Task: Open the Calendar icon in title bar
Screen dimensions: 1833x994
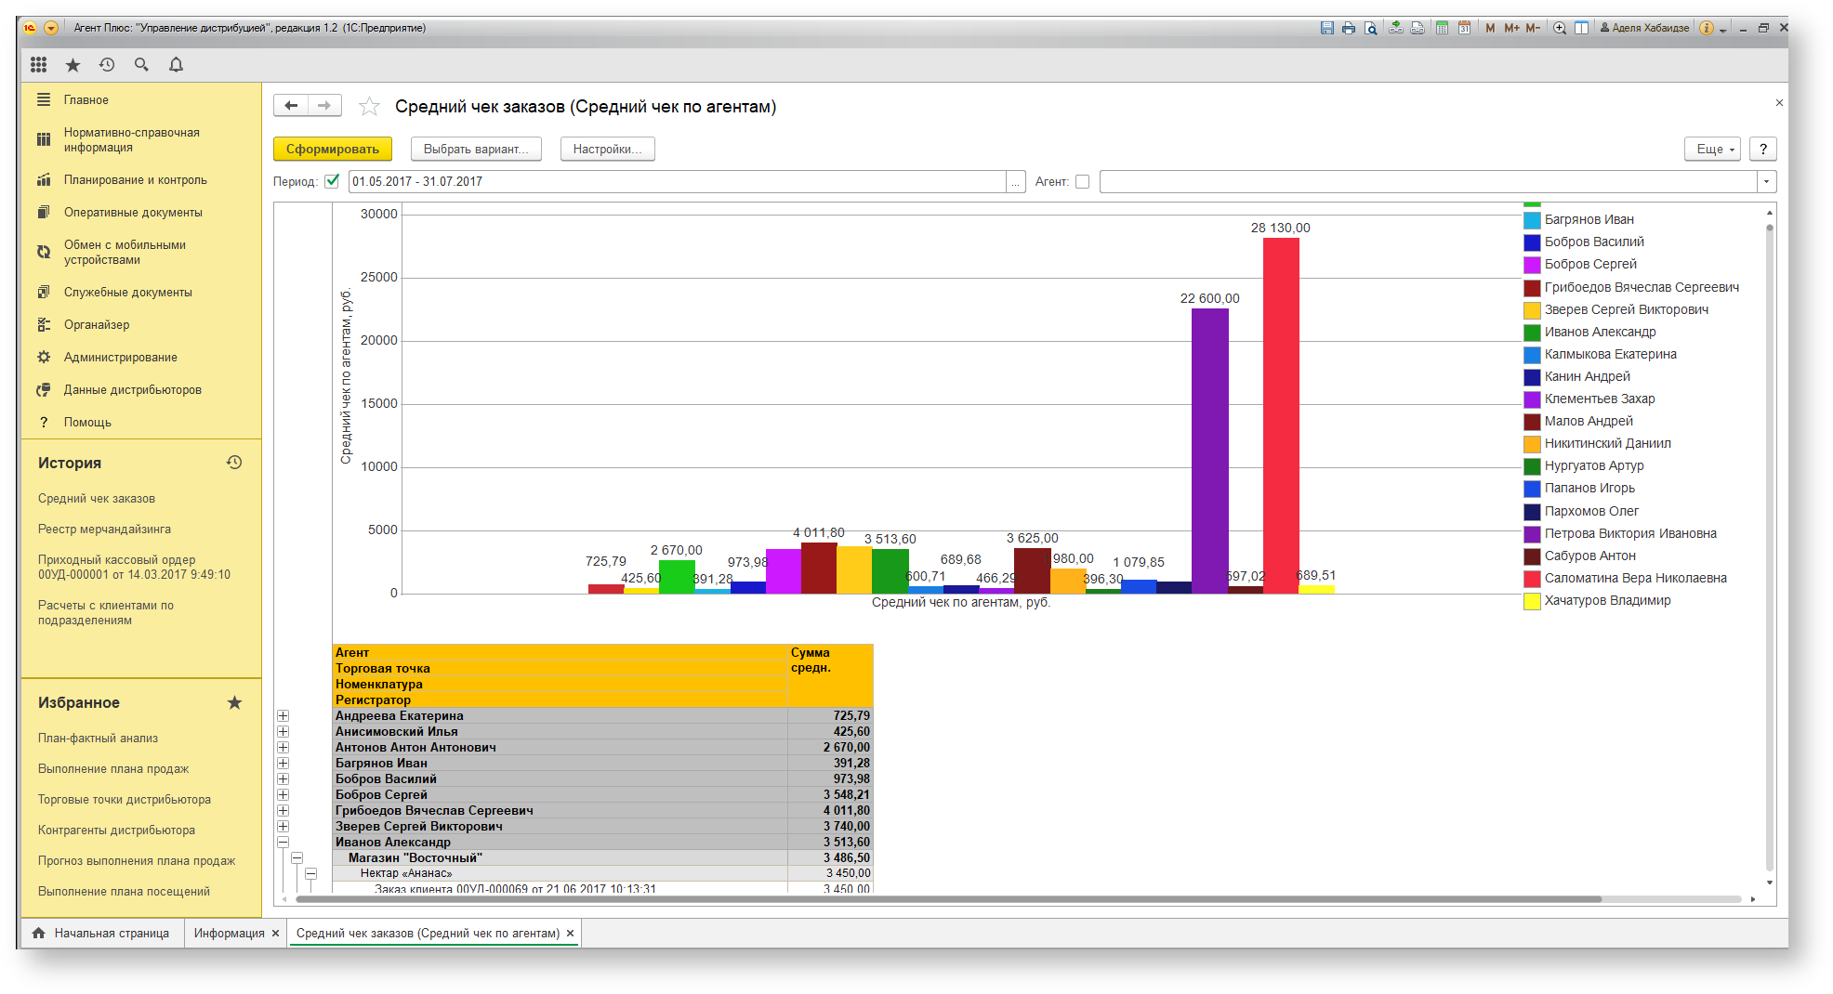Action: point(1464,28)
